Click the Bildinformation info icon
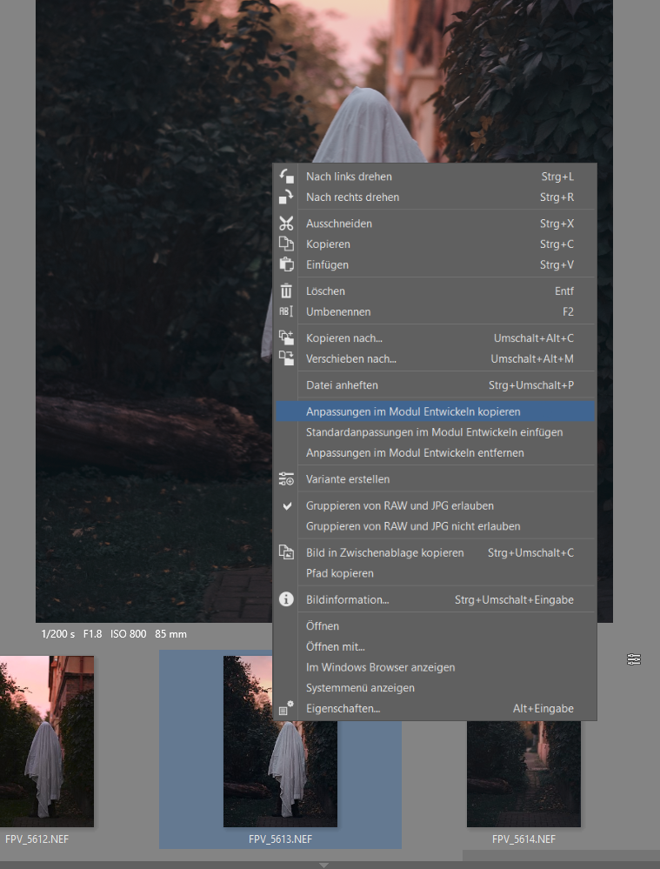This screenshot has height=869, width=660. 286,599
